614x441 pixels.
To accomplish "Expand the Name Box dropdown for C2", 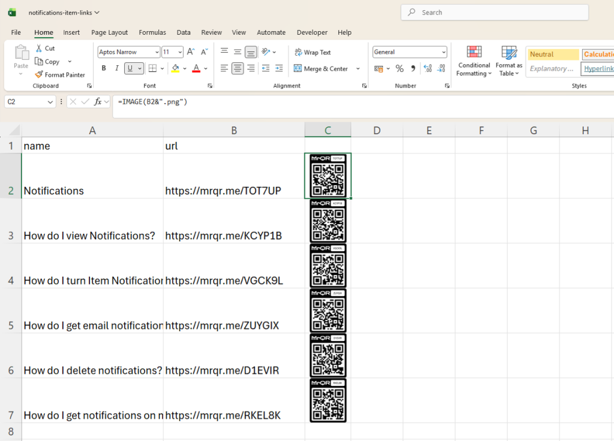I will [x=50, y=102].
